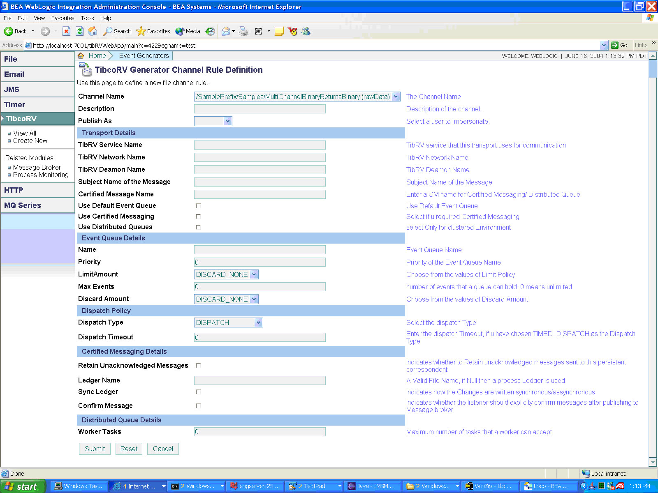Viewport: 658px width, 493px height.
Task: Check Use Certified Messaging
Action: tap(198, 217)
